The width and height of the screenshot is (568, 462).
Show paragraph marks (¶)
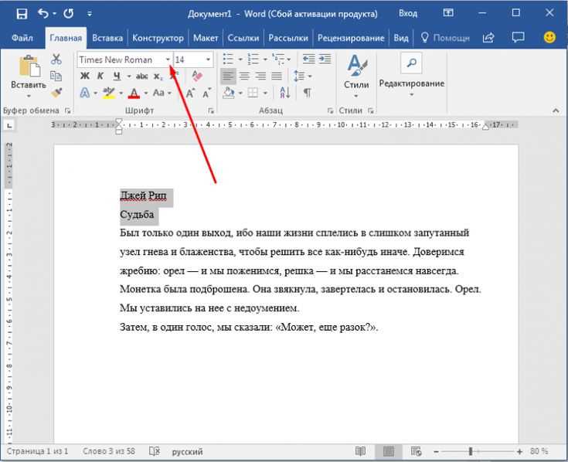(x=308, y=93)
